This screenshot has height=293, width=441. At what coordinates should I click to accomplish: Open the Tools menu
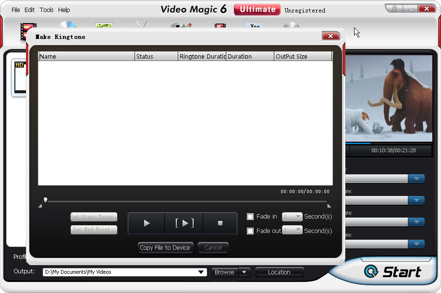[47, 10]
